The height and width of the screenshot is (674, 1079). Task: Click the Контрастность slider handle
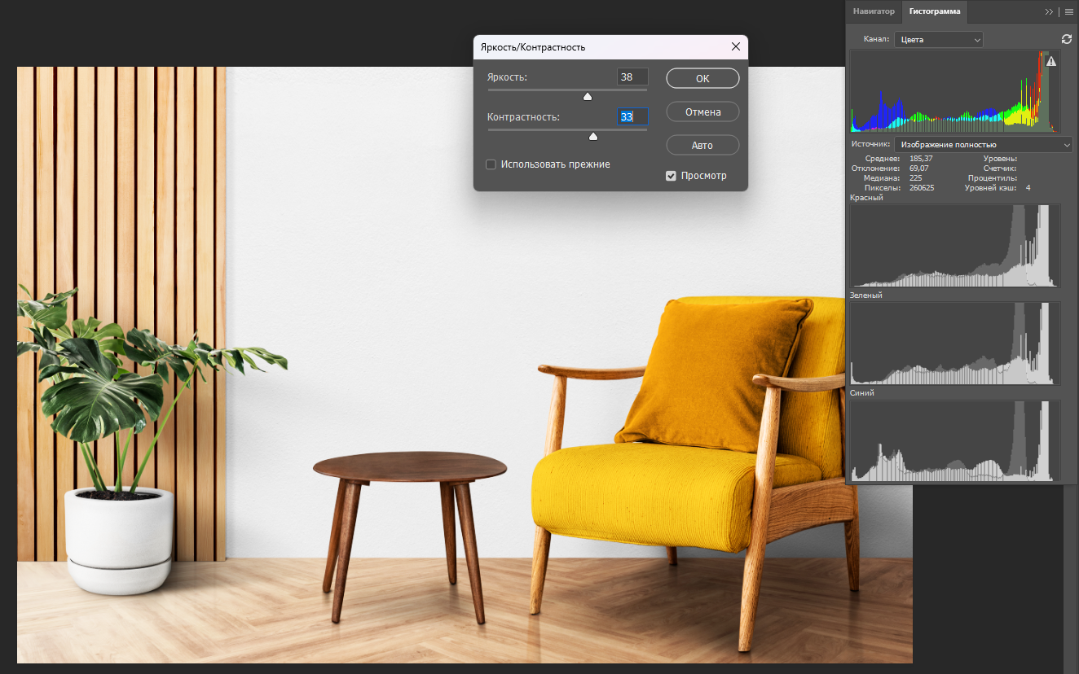tap(593, 137)
